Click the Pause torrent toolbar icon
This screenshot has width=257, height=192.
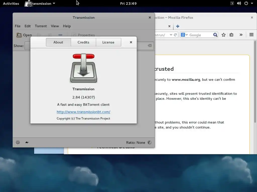point(50,35)
